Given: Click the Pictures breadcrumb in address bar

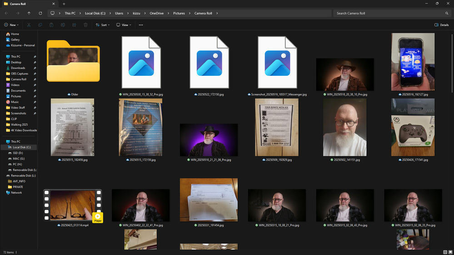Looking at the screenshot, I should click(x=179, y=13).
